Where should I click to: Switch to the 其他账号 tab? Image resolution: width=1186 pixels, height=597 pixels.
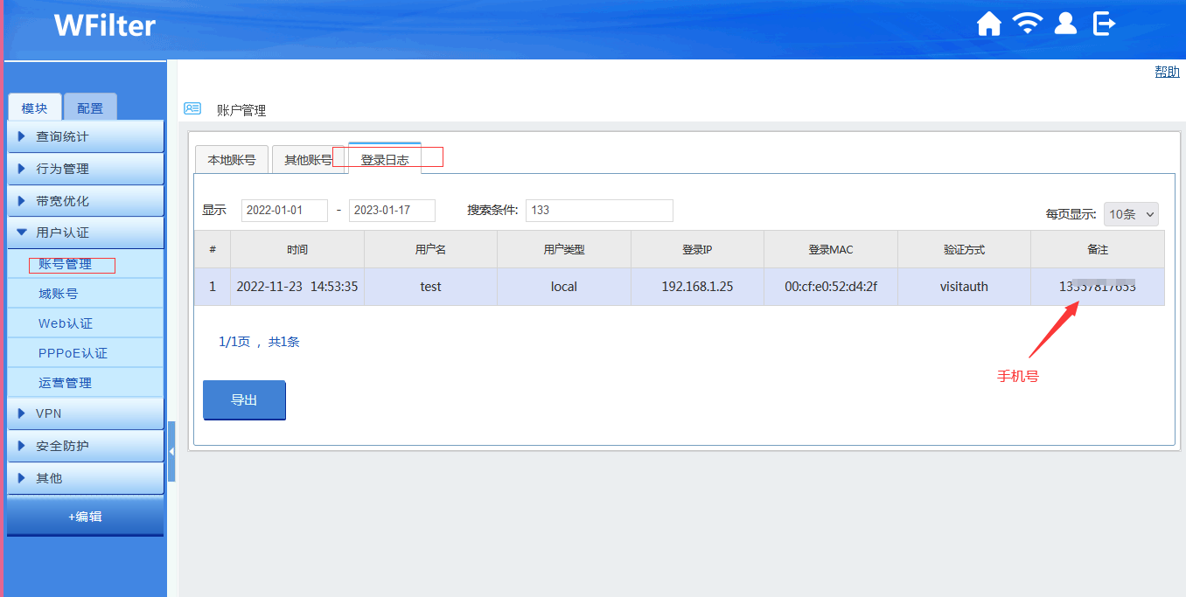[307, 160]
